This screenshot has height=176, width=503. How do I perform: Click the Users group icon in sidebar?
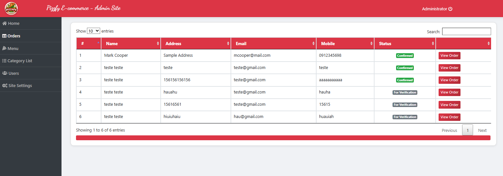[5, 73]
